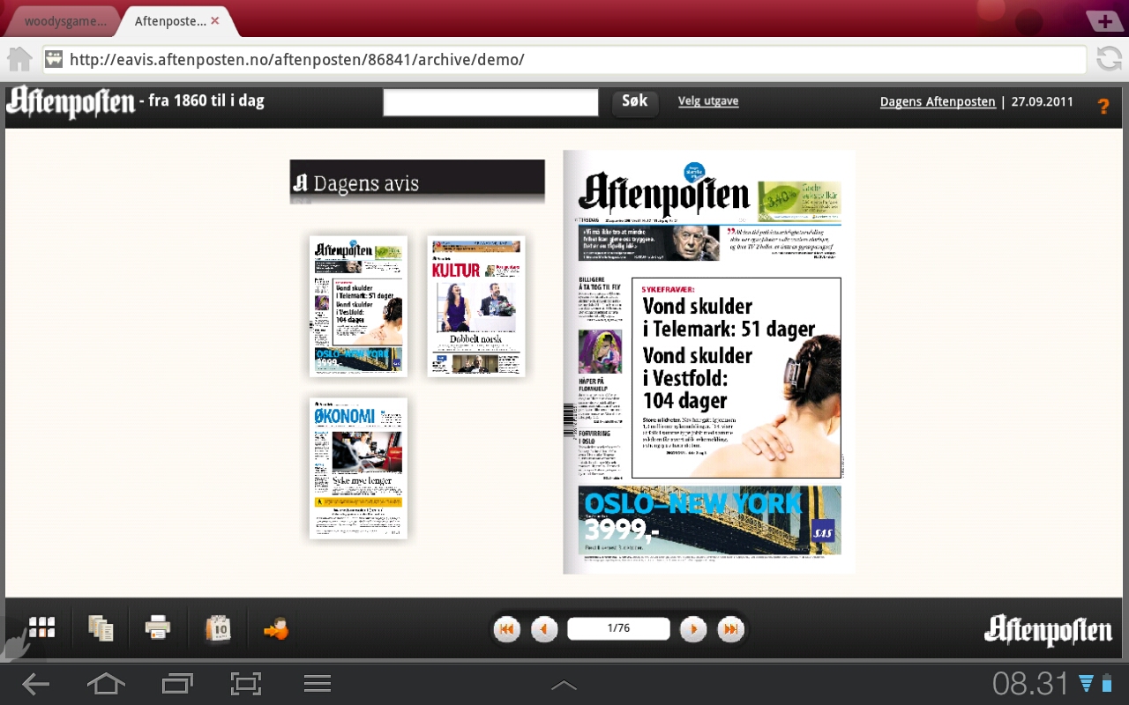Print the newspaper with the printer icon
The image size is (1129, 705).
click(158, 628)
